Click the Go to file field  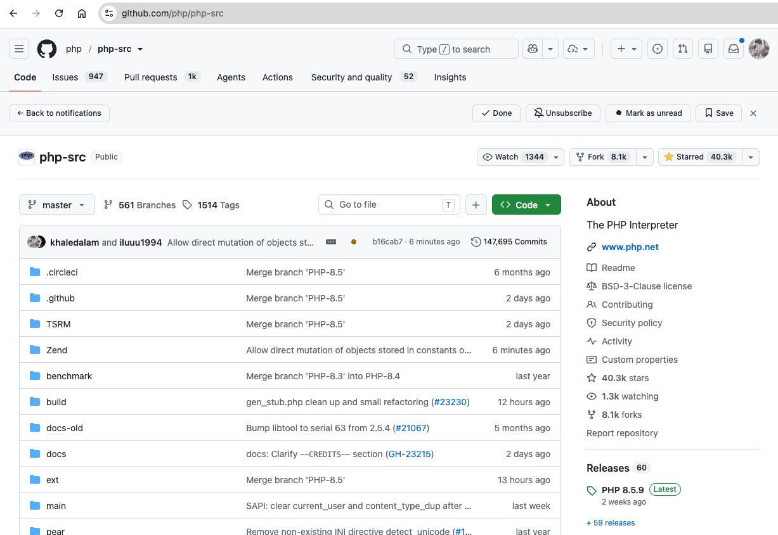coord(389,205)
